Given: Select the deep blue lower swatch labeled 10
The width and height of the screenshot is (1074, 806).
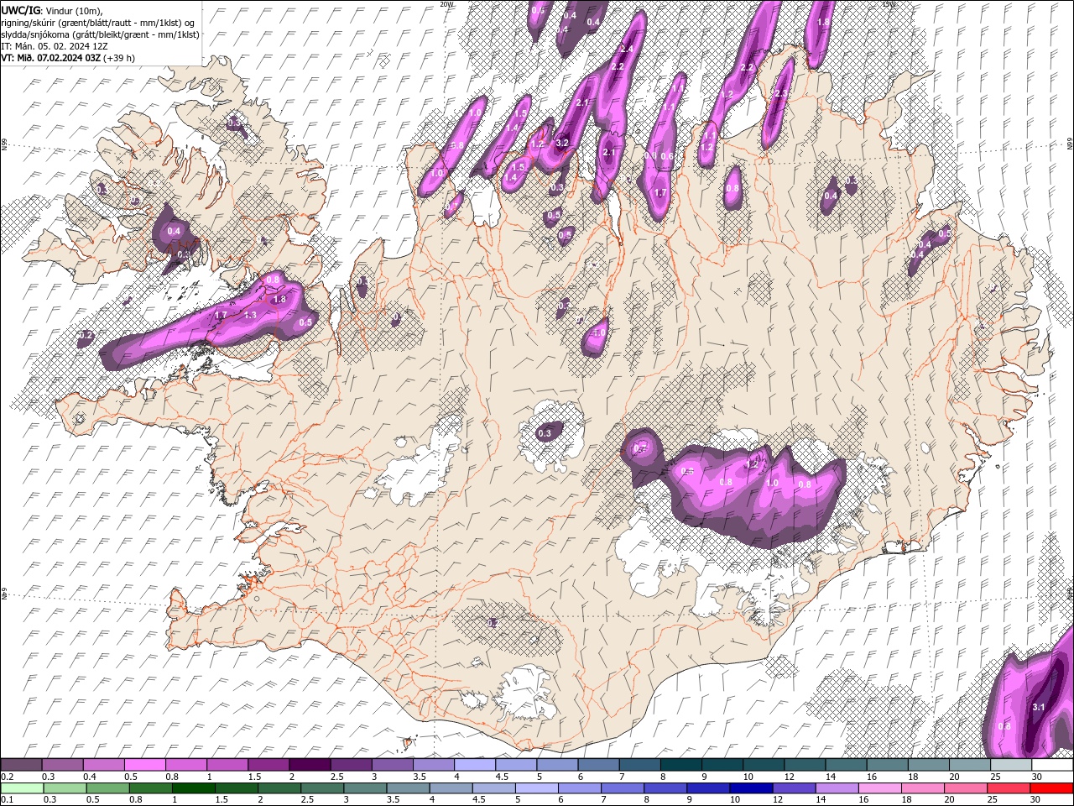Looking at the screenshot, I should [x=751, y=788].
